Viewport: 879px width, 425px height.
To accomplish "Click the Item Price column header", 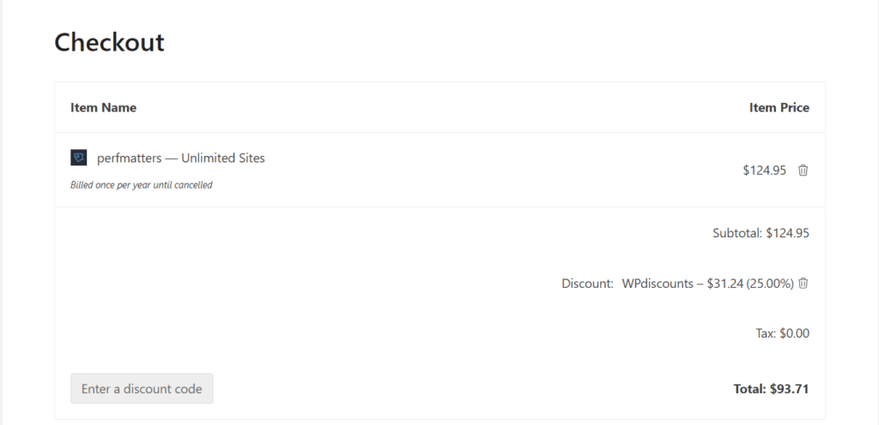I will click(x=779, y=107).
